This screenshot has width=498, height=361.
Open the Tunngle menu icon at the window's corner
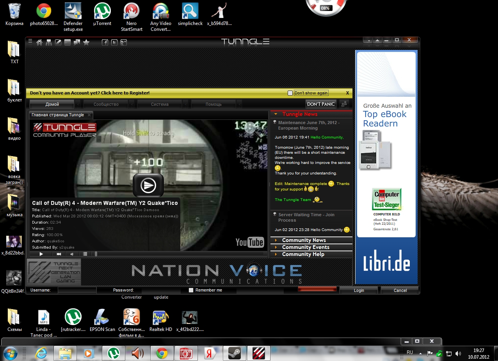point(30,42)
